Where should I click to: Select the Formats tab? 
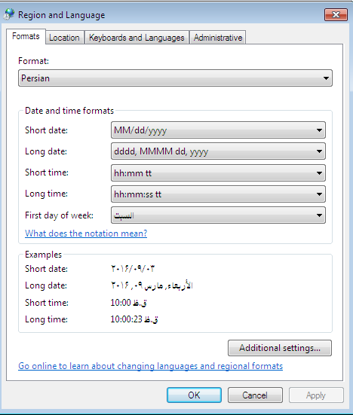click(x=26, y=36)
